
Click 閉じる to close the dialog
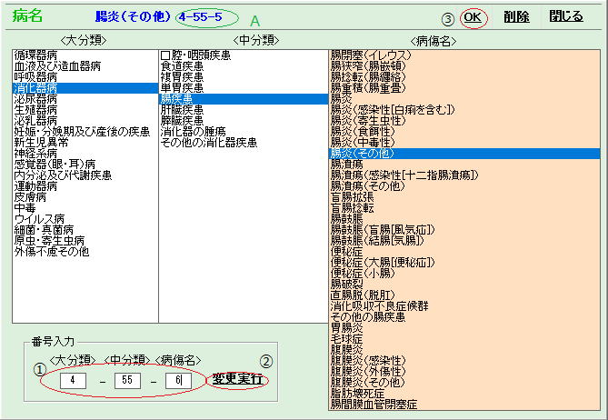(x=566, y=16)
